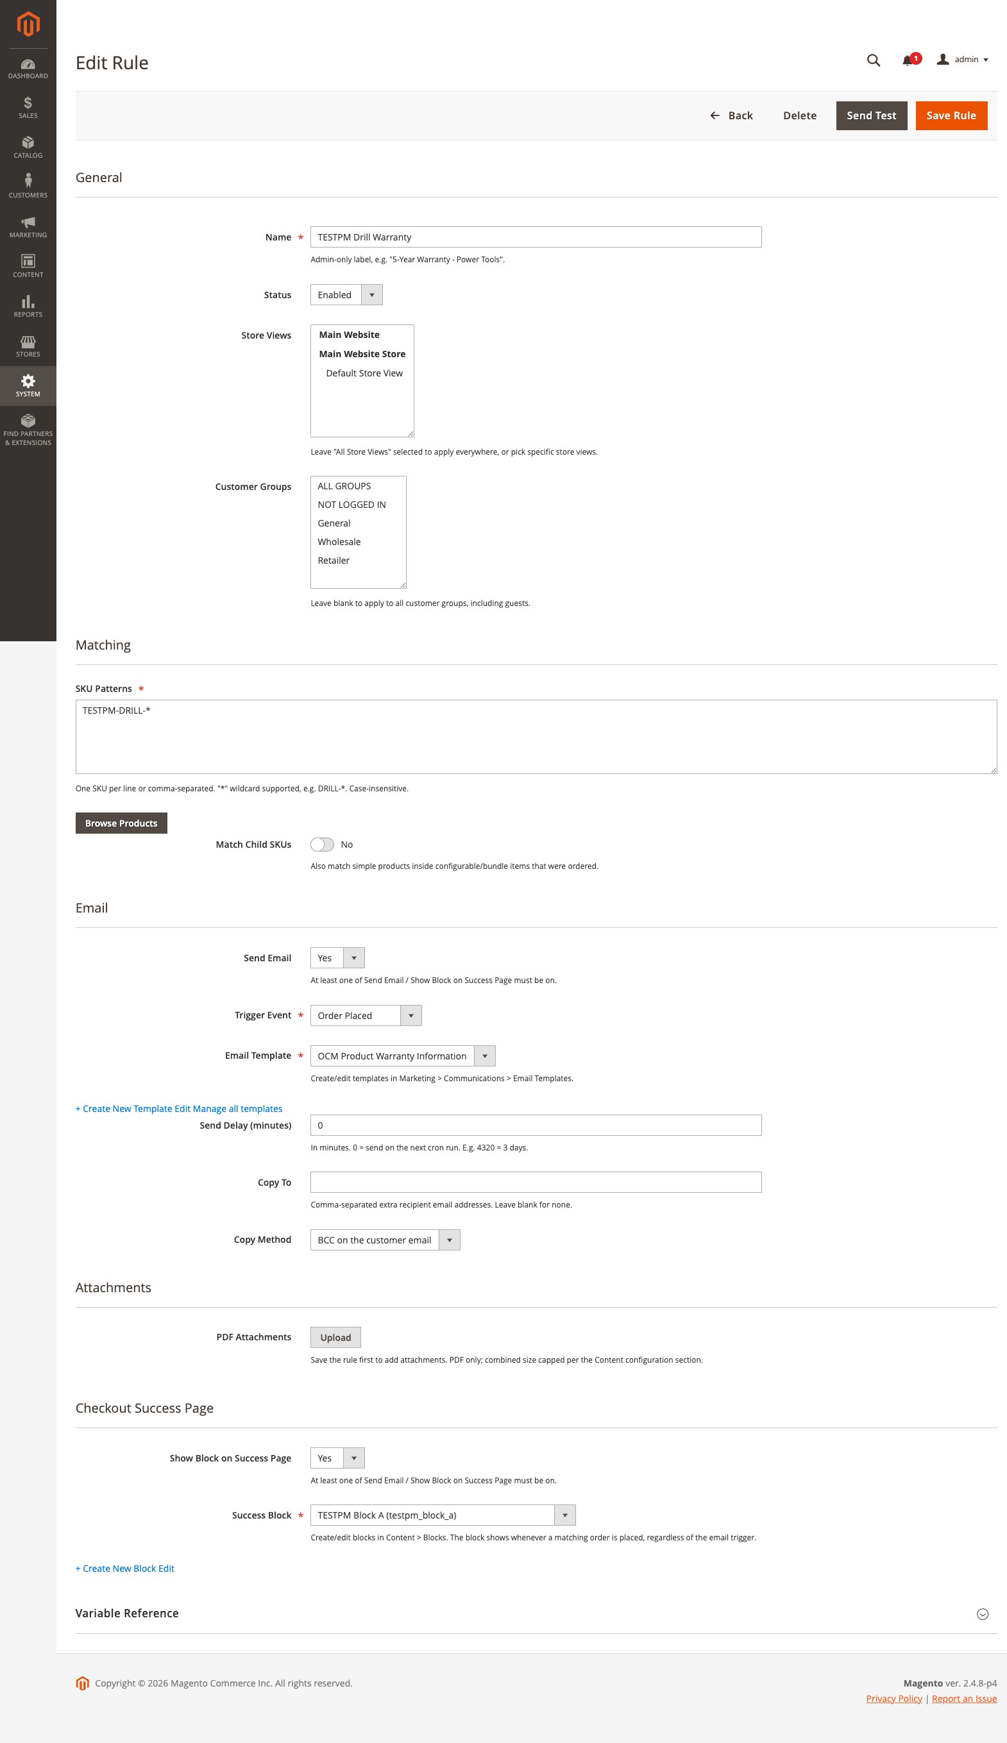Go Back to the rules list
The height and width of the screenshot is (1743, 1007).
[x=731, y=115]
